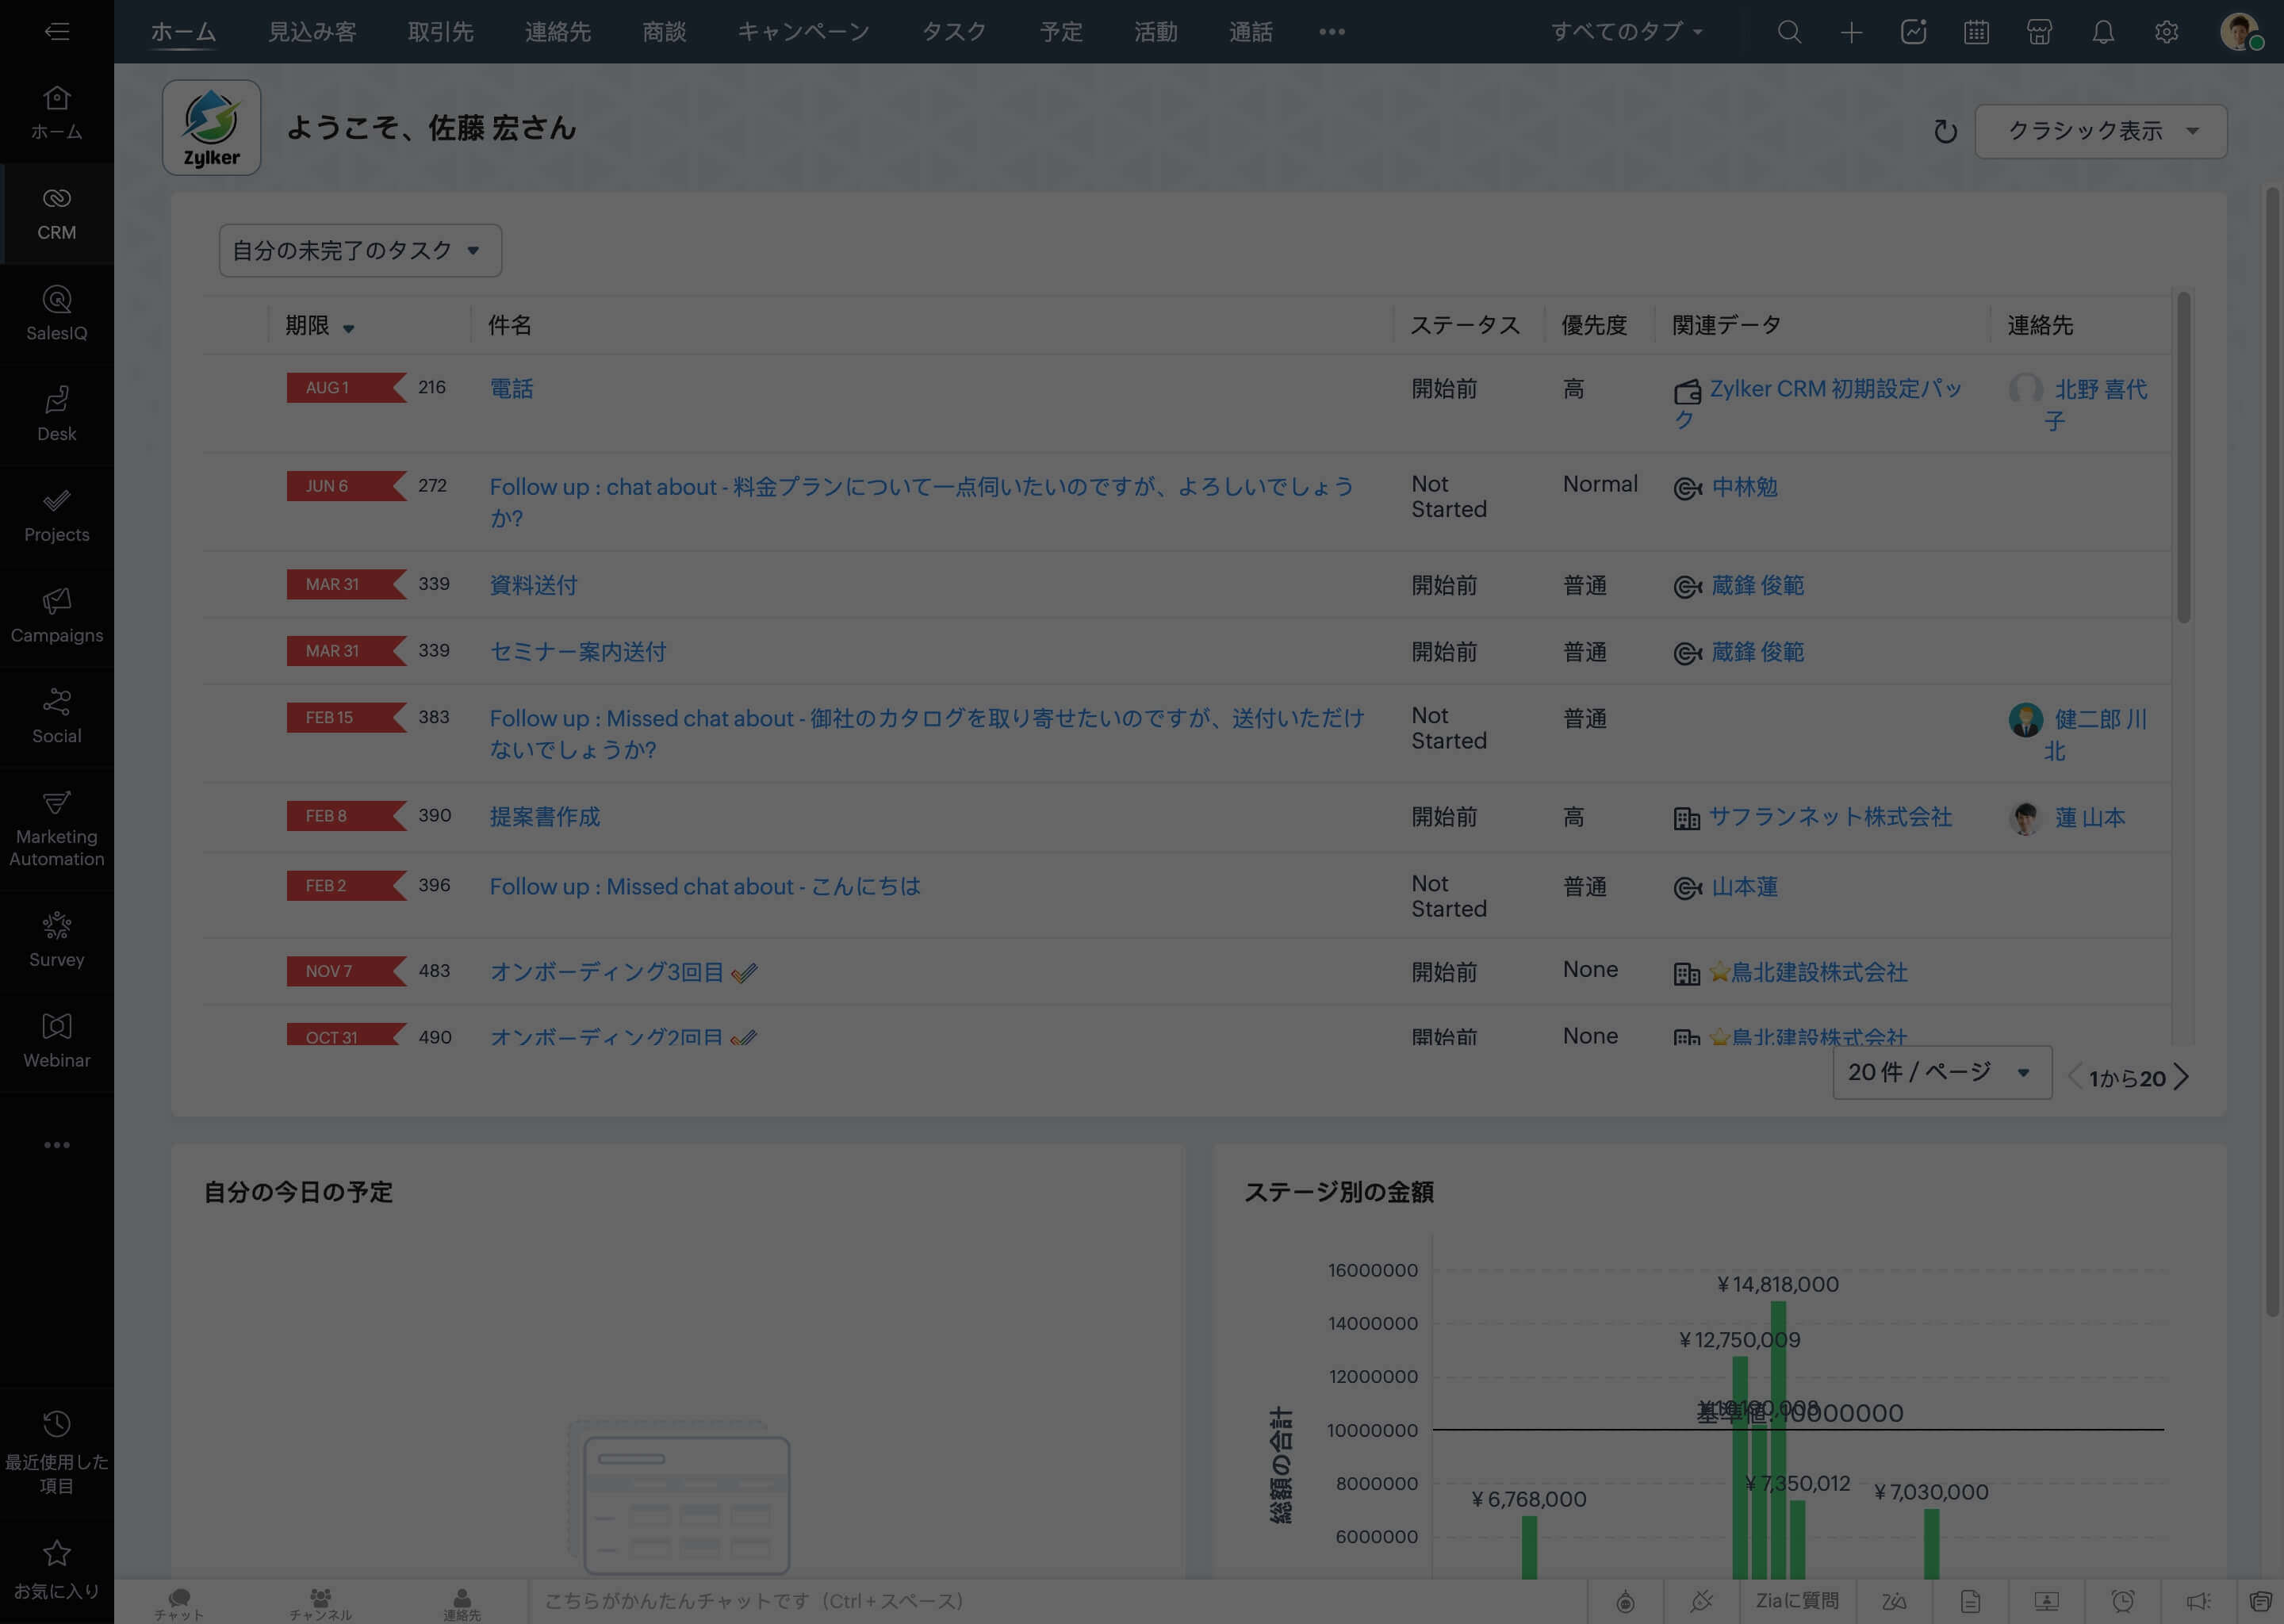
Task: Open Campaigns in the sidebar
Action: click(x=56, y=615)
